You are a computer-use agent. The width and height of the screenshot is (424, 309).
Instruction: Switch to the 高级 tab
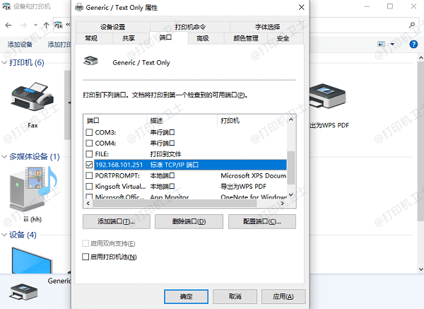[x=203, y=38]
